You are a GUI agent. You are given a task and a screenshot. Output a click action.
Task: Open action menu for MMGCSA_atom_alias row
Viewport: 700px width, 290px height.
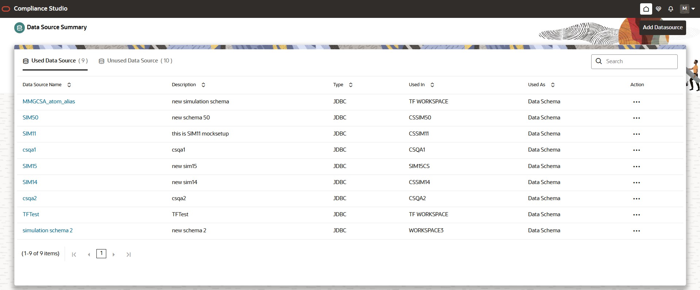click(636, 102)
